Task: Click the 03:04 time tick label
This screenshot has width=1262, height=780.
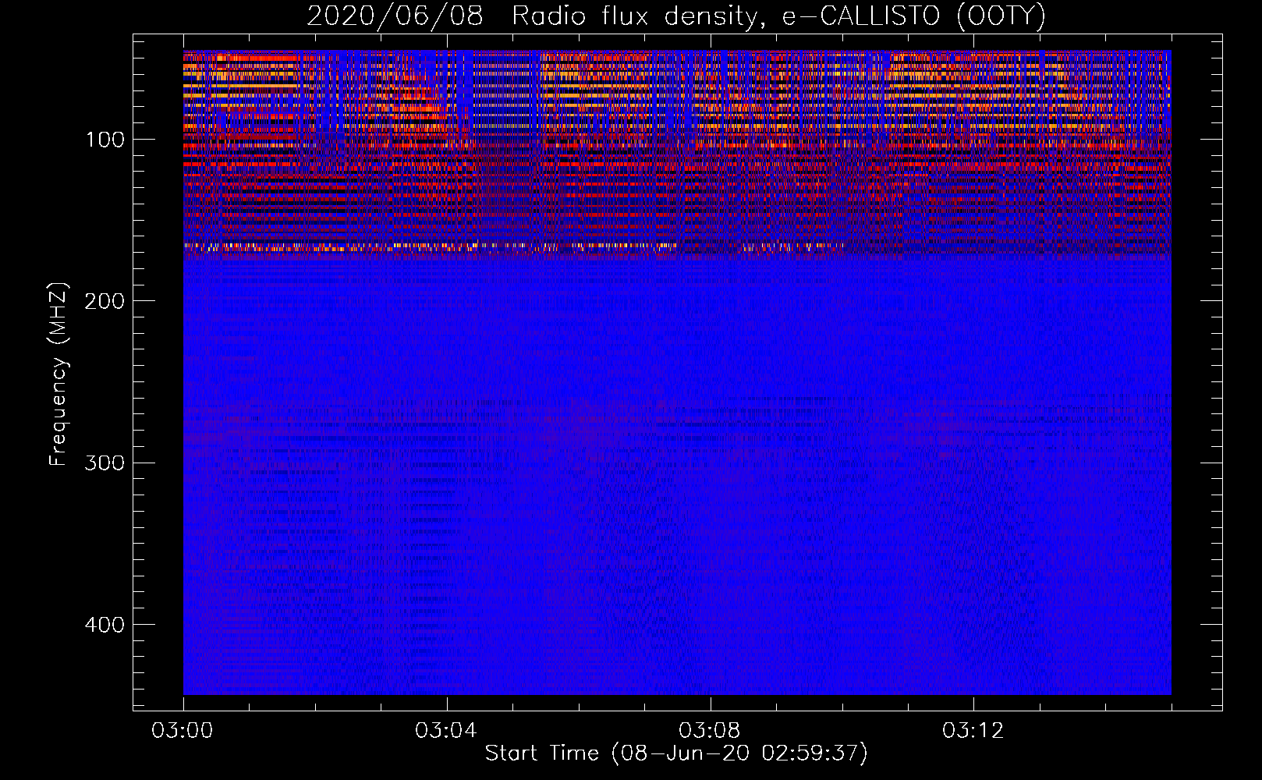Action: coord(446,731)
